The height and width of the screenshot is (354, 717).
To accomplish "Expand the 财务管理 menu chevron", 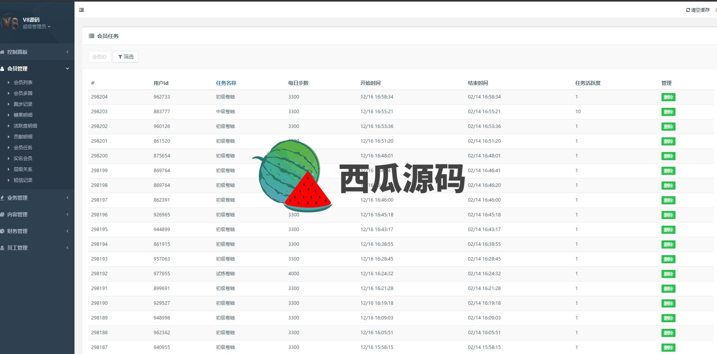I will [68, 231].
